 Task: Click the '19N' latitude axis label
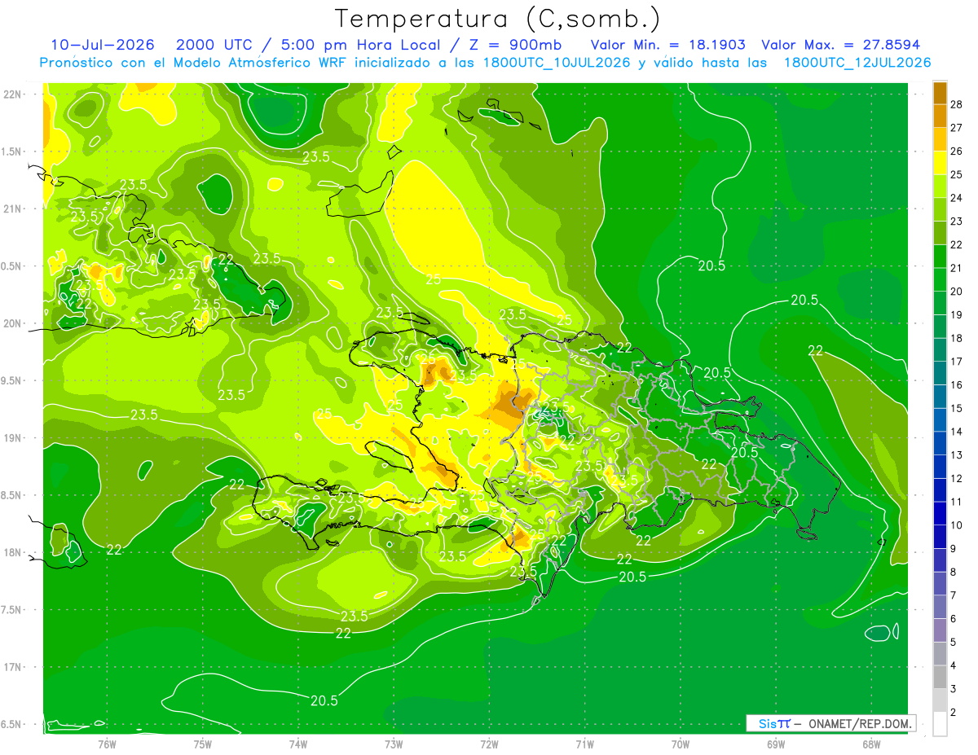(x=12, y=437)
